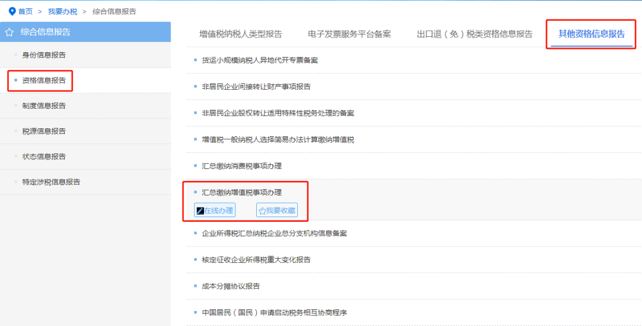
Task: Switch to 电子发票服务平台备案 tab
Action: click(x=350, y=34)
